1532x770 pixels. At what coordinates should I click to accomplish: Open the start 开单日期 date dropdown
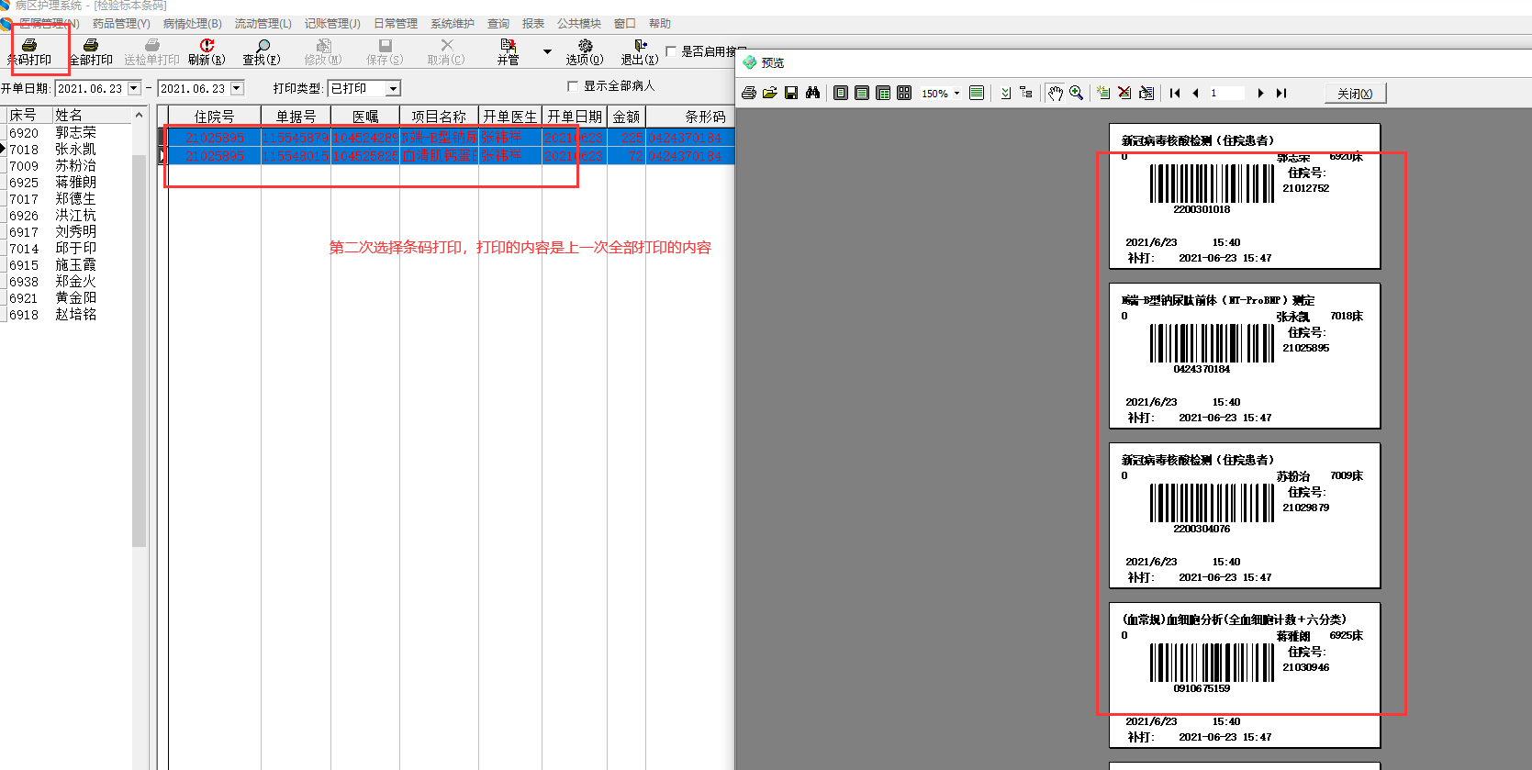click(x=134, y=88)
